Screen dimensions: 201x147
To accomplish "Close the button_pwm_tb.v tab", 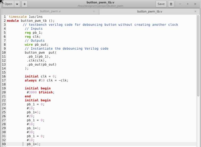I will click(x=195, y=11).
